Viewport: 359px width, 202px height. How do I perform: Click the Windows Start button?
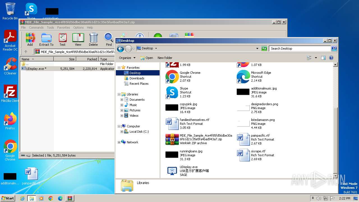(8, 198)
